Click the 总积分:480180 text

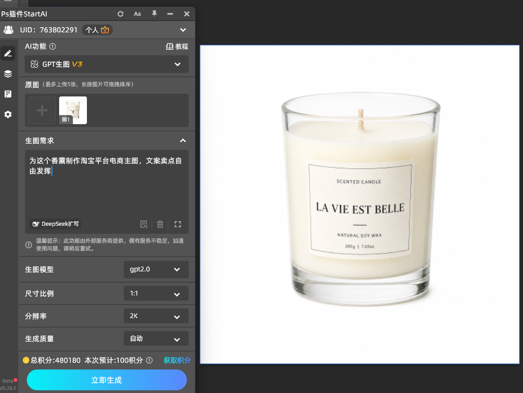tap(56, 360)
